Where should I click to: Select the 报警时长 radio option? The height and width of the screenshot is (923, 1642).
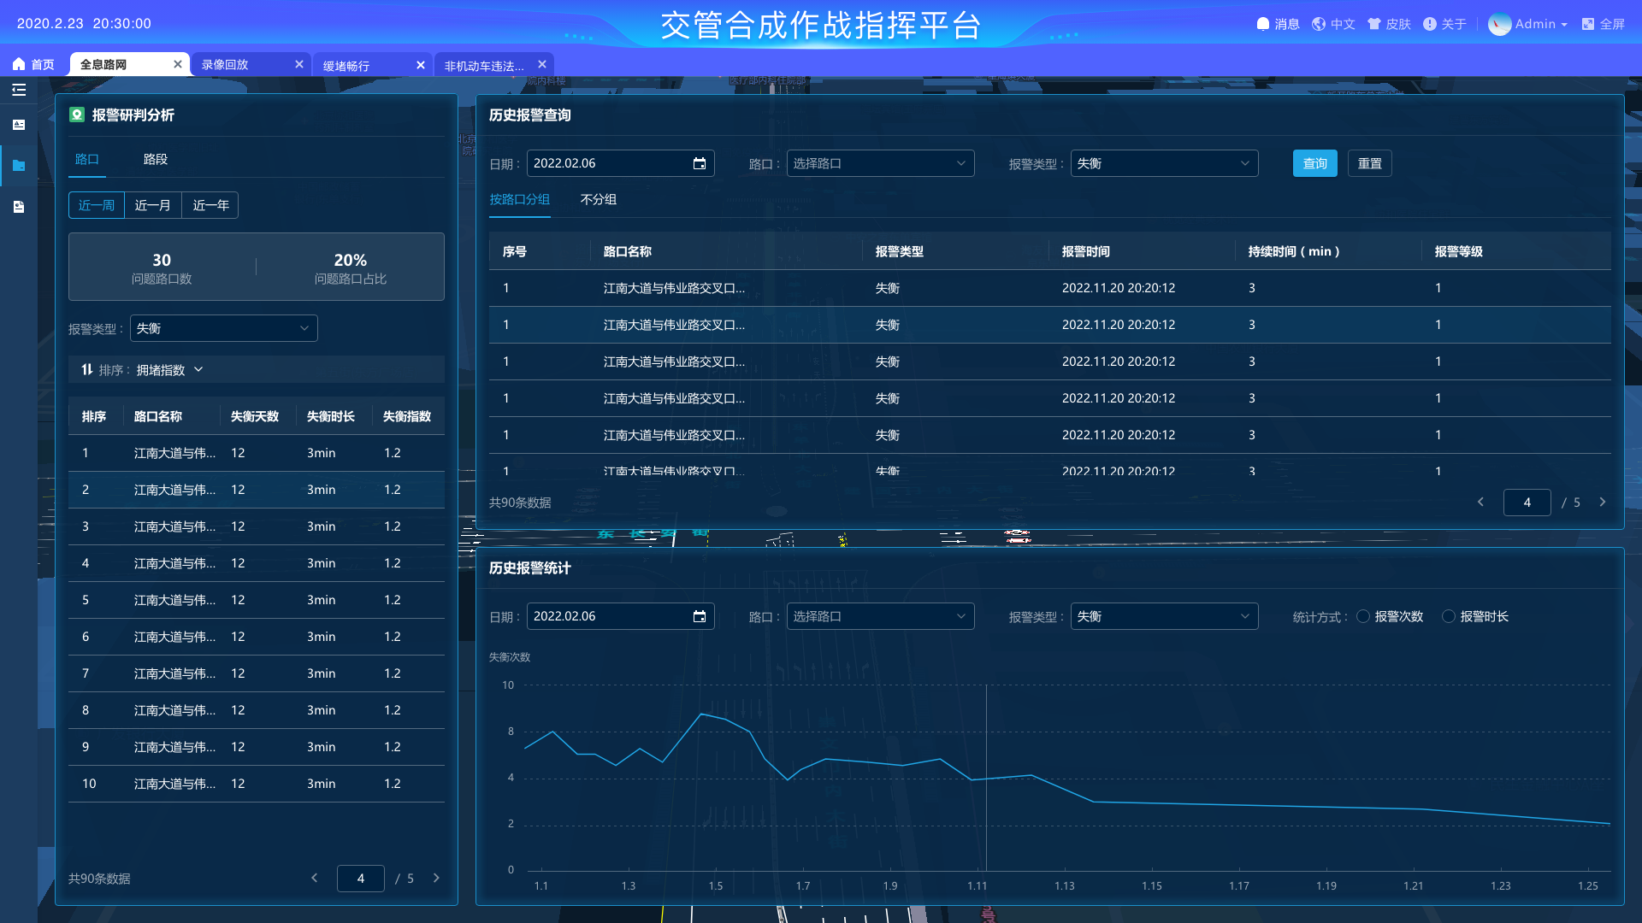[1449, 616]
